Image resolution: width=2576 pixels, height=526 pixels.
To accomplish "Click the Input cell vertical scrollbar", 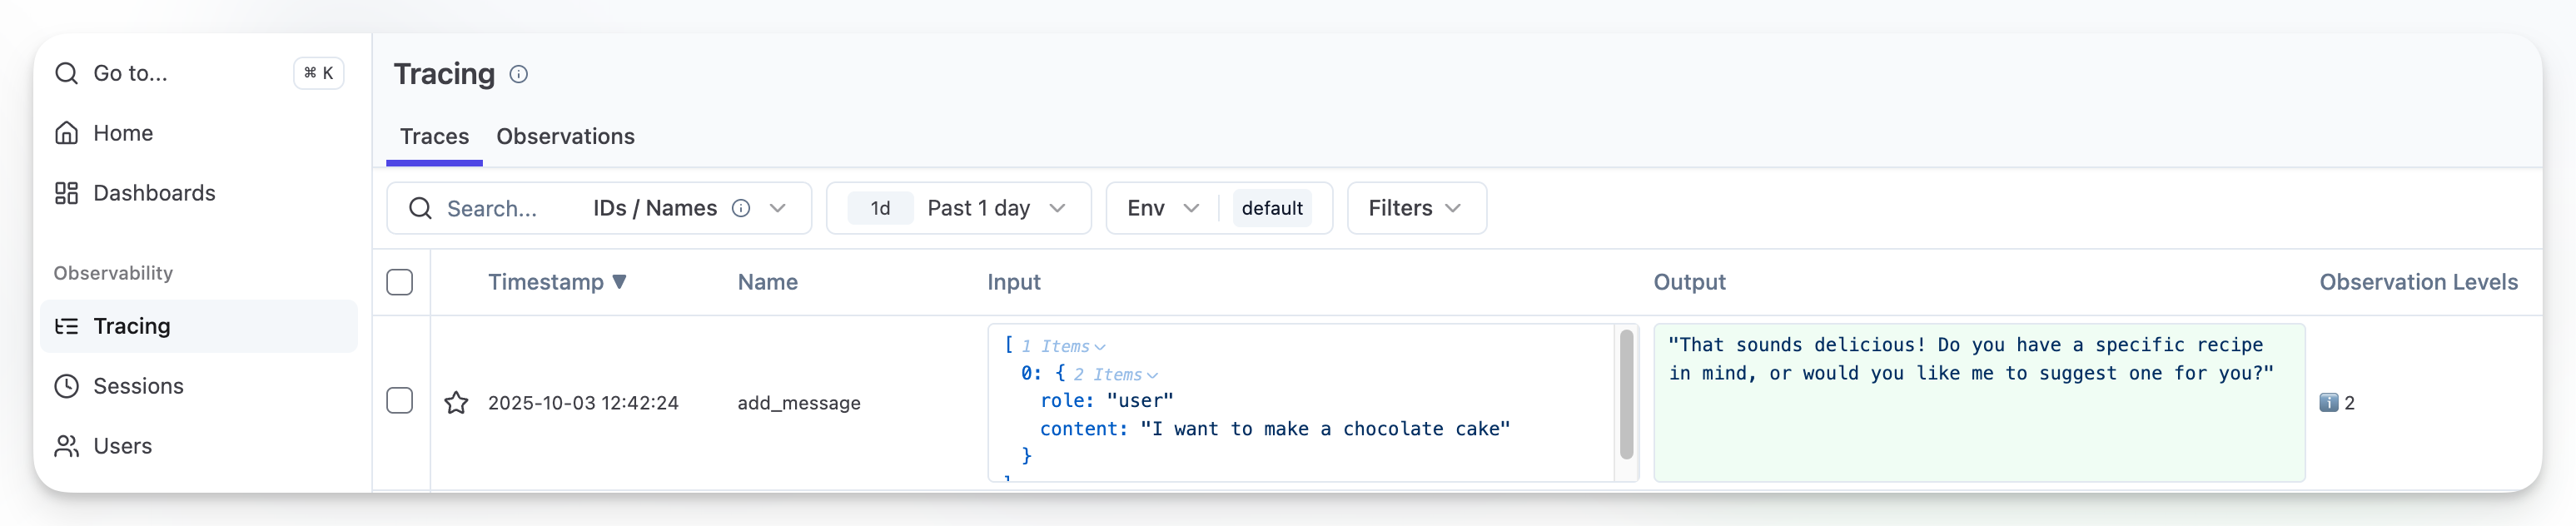I will (x=1626, y=394).
